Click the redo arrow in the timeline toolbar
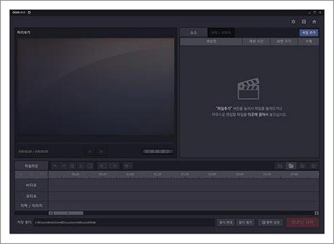 point(63,166)
